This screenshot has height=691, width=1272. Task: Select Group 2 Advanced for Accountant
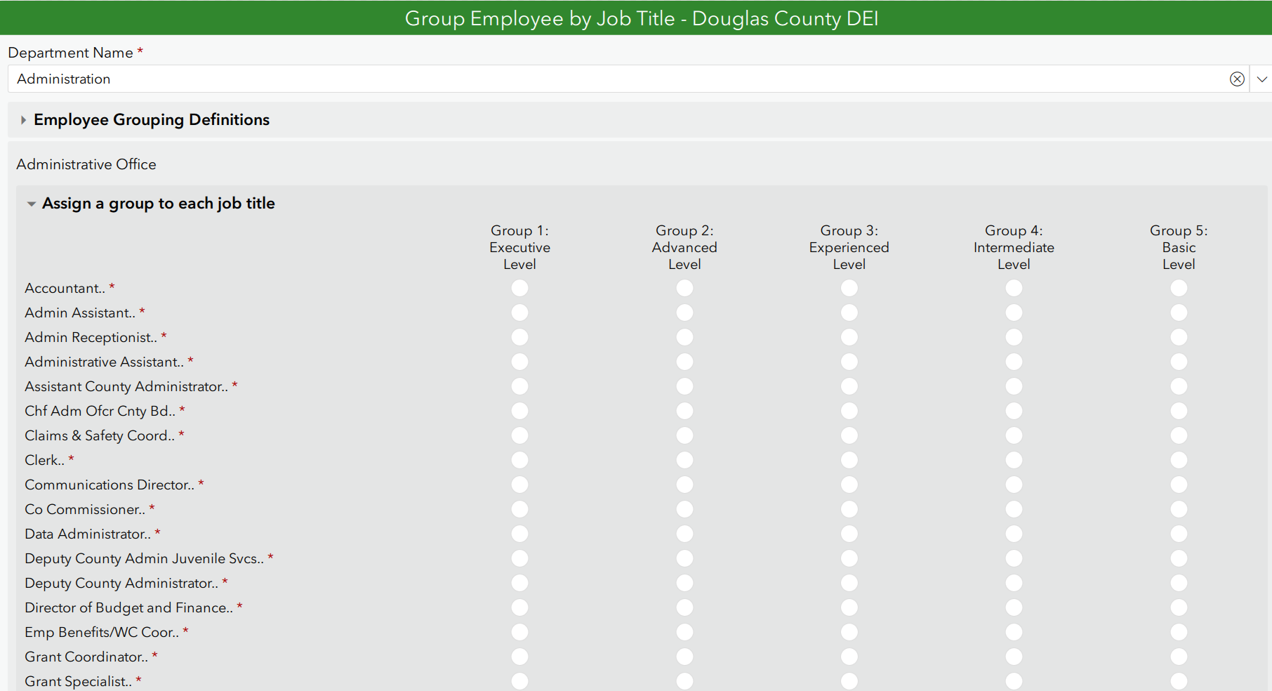[684, 288]
